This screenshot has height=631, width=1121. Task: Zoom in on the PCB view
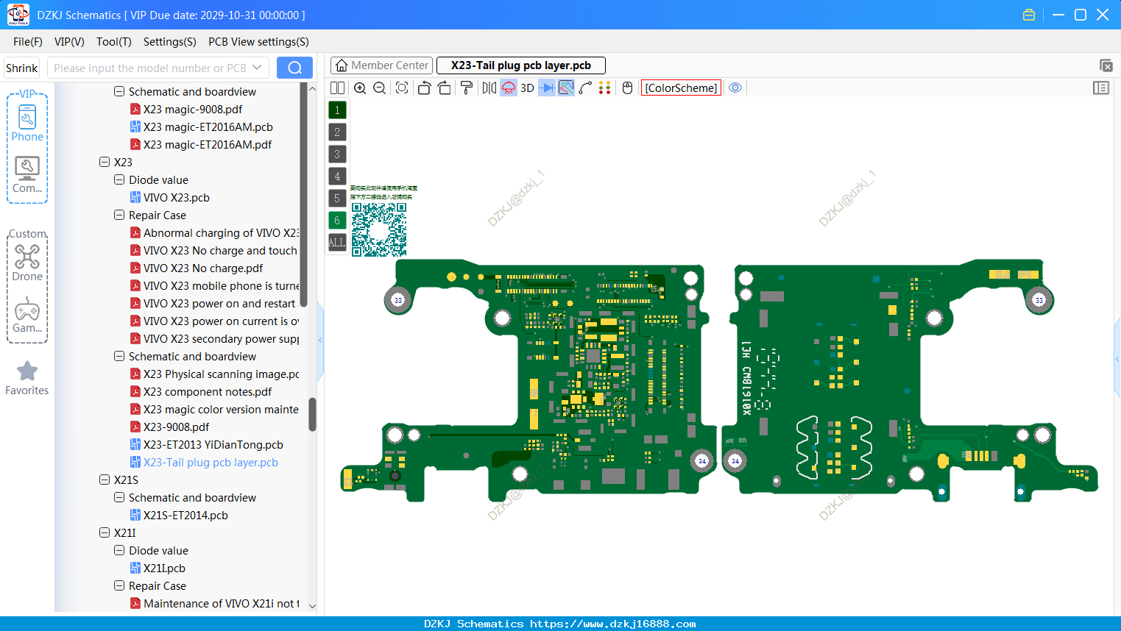pos(360,88)
